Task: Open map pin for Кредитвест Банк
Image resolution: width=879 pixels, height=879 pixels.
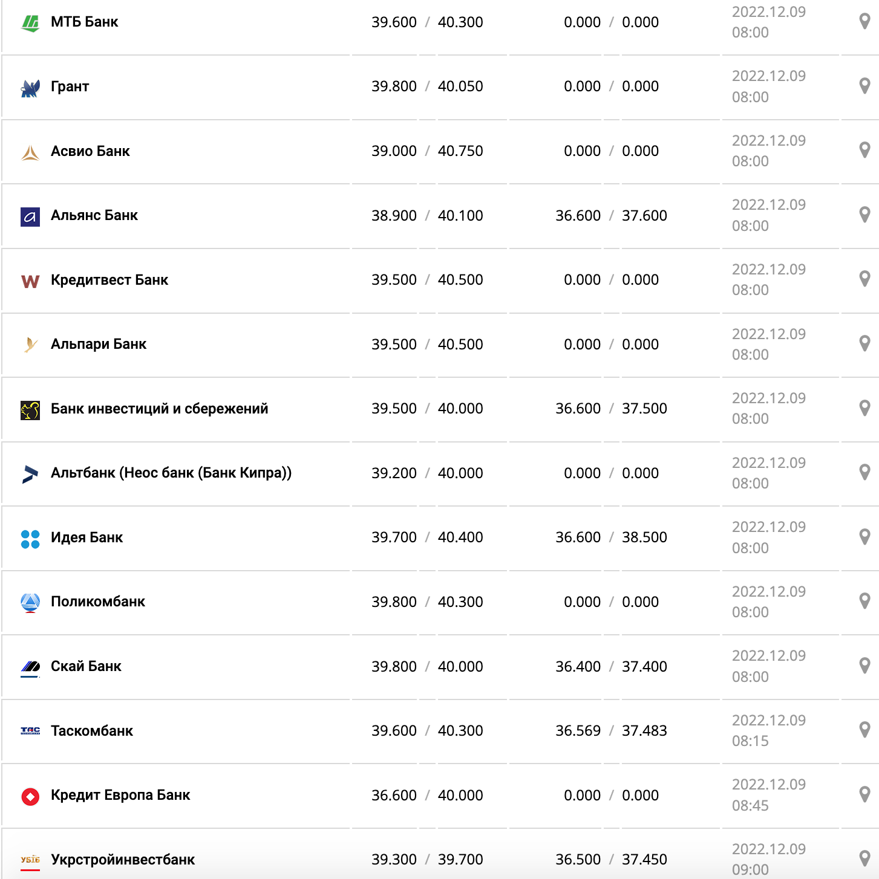Action: click(x=864, y=279)
